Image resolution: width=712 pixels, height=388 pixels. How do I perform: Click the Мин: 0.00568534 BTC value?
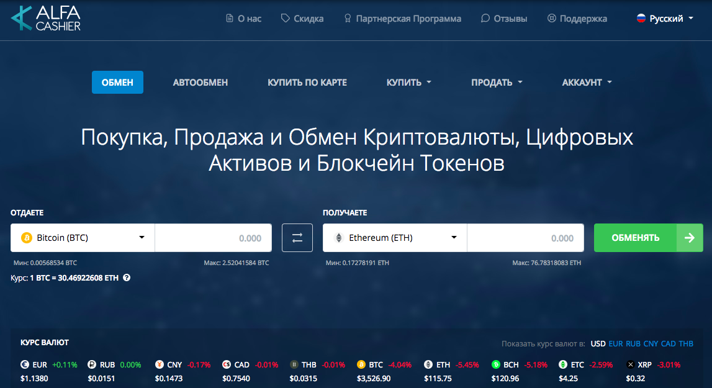(45, 263)
